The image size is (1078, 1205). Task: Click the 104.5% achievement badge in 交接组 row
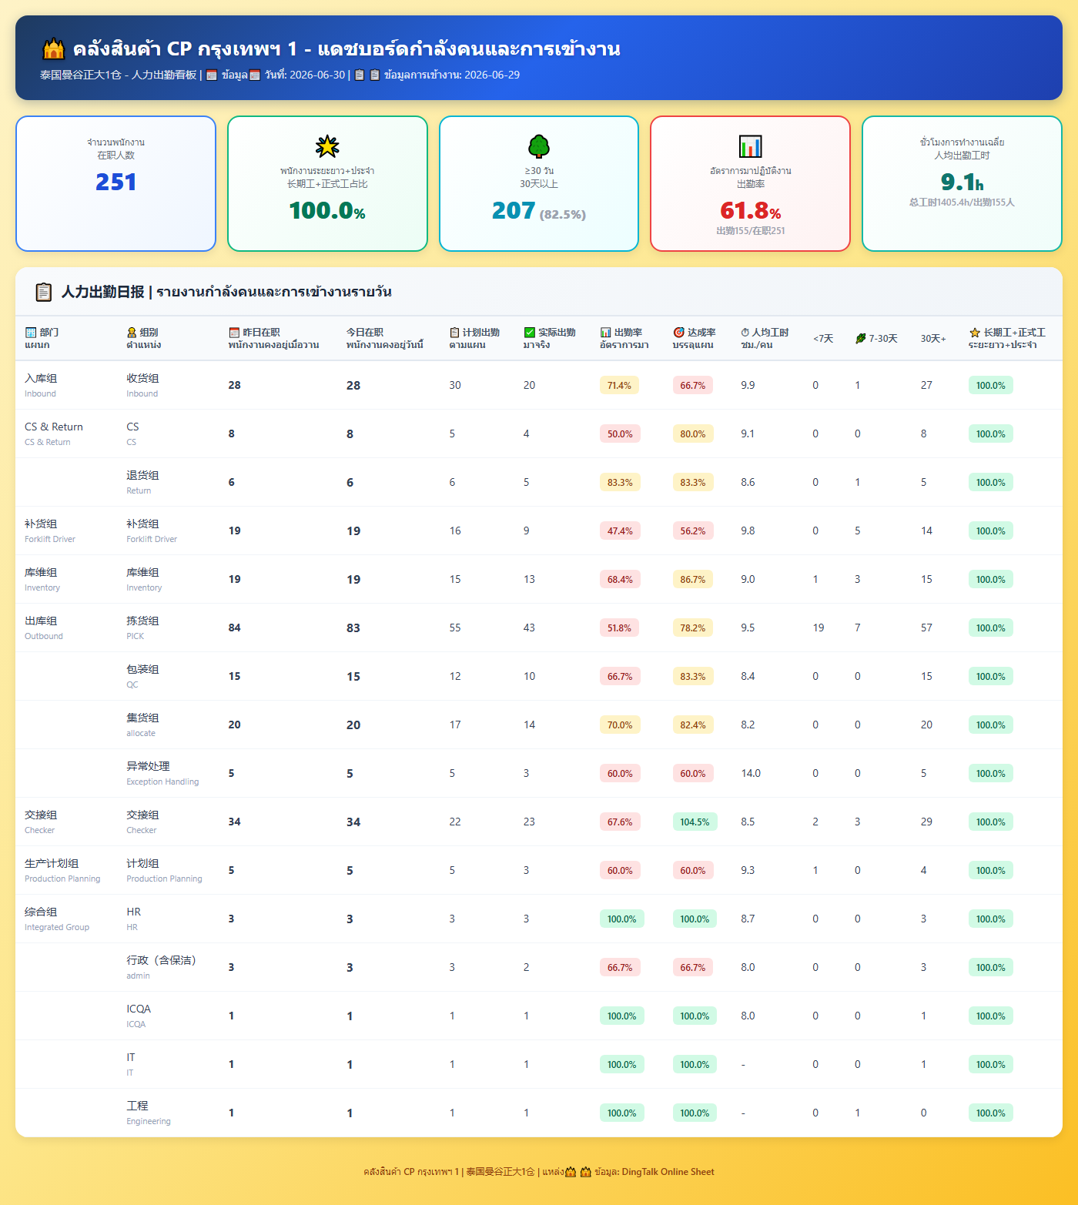(695, 822)
